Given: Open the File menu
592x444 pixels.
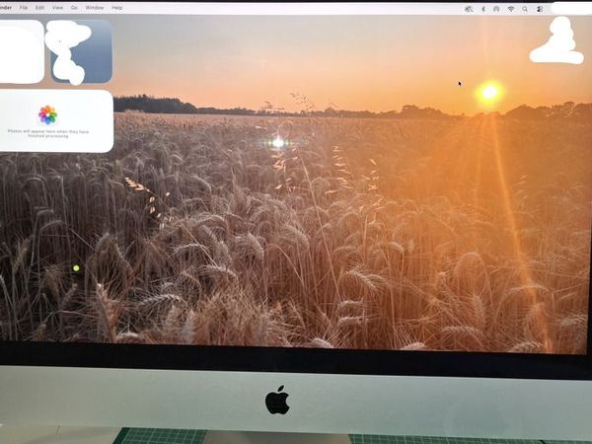Looking at the screenshot, I should coord(24,8).
